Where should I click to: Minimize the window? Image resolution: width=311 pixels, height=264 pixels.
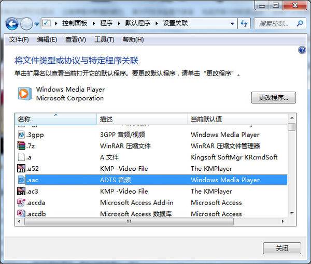click(x=262, y=6)
